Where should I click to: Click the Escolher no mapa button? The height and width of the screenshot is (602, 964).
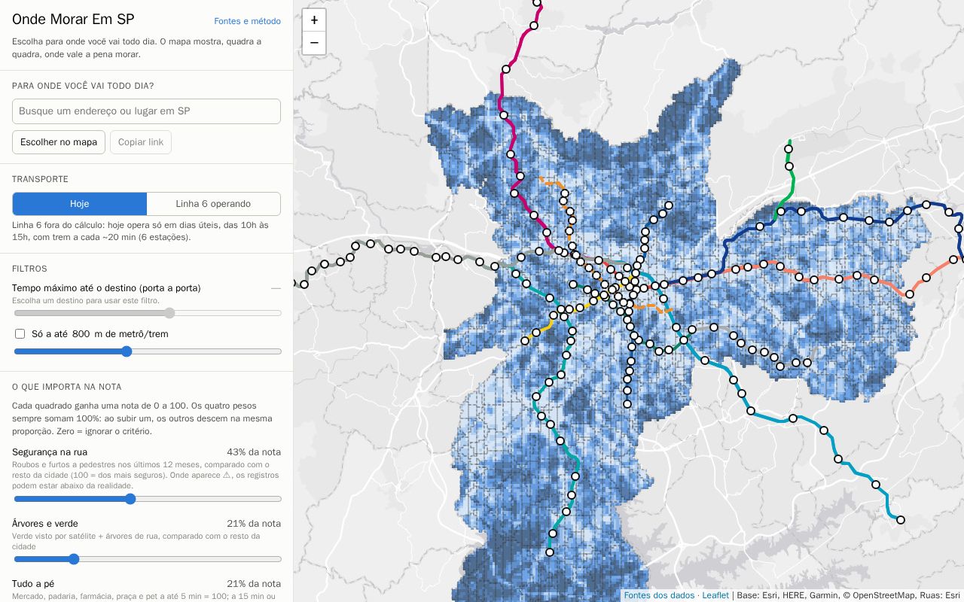[x=59, y=142]
